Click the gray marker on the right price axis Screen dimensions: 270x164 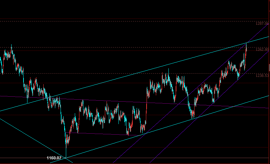tap(269, 68)
